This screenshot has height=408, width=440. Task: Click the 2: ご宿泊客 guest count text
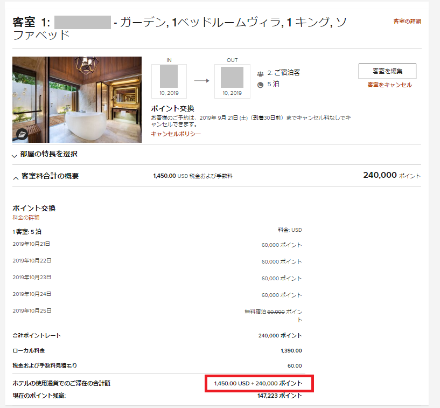pyautogui.click(x=284, y=73)
